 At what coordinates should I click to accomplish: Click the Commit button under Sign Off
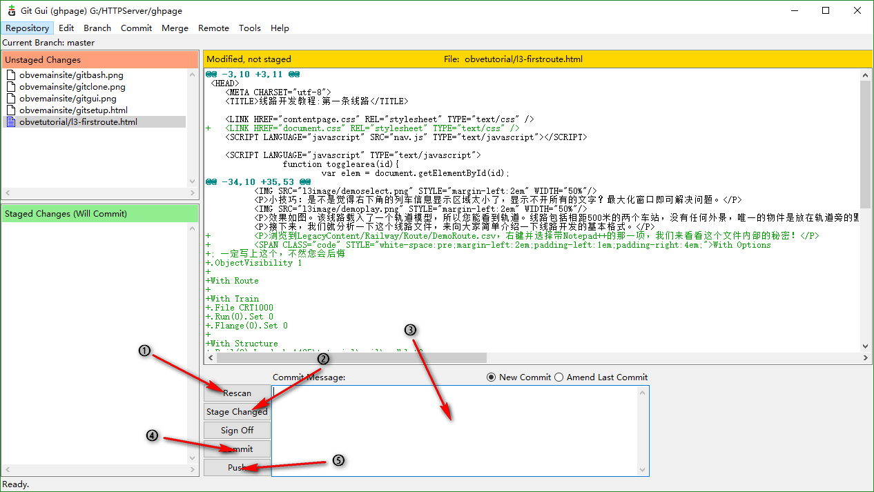(237, 449)
